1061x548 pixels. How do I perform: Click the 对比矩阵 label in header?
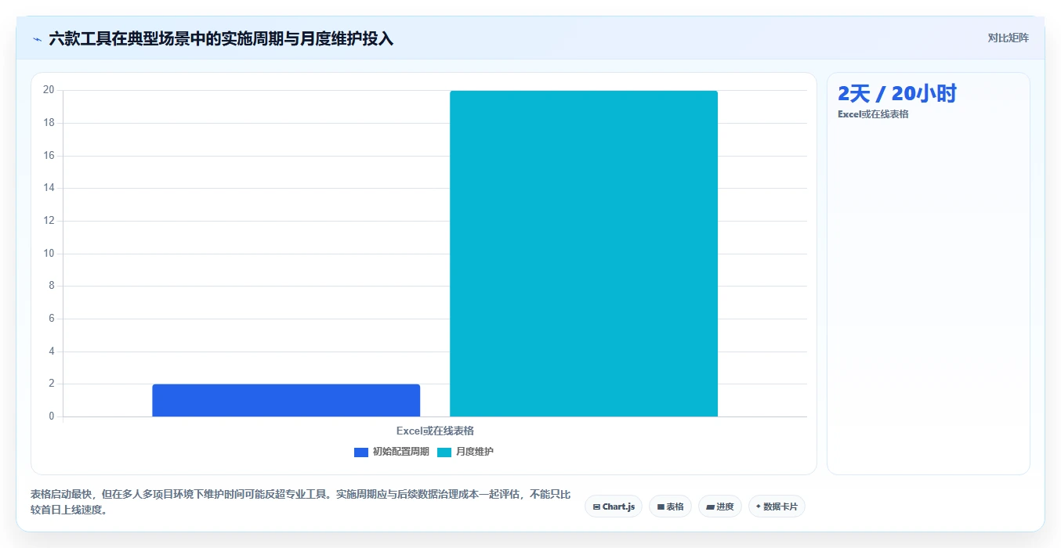(x=1008, y=38)
